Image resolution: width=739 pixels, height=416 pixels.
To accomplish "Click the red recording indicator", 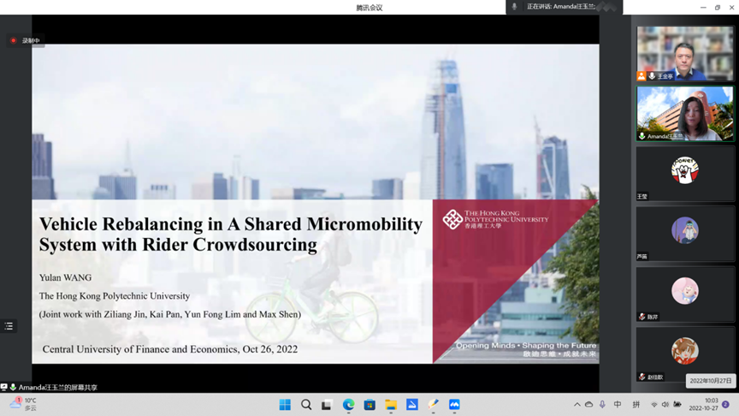I will tap(13, 40).
